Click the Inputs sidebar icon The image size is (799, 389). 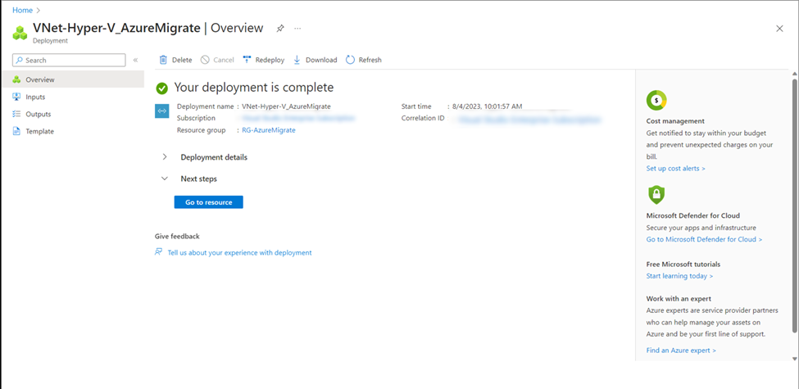coord(17,97)
